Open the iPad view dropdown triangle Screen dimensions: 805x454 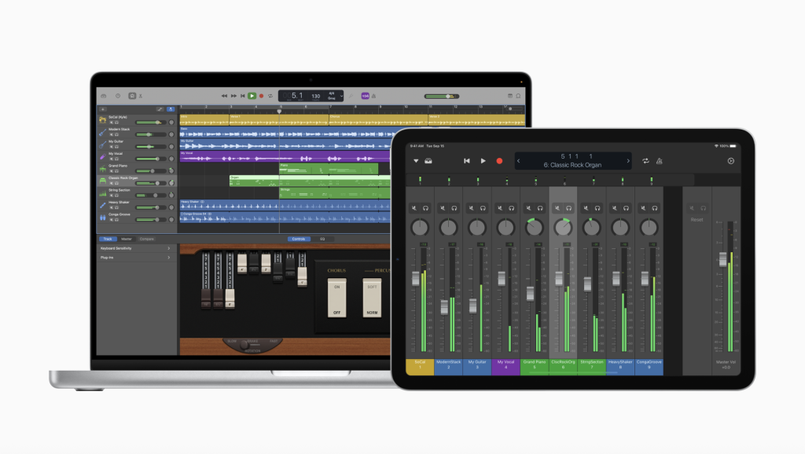click(417, 161)
